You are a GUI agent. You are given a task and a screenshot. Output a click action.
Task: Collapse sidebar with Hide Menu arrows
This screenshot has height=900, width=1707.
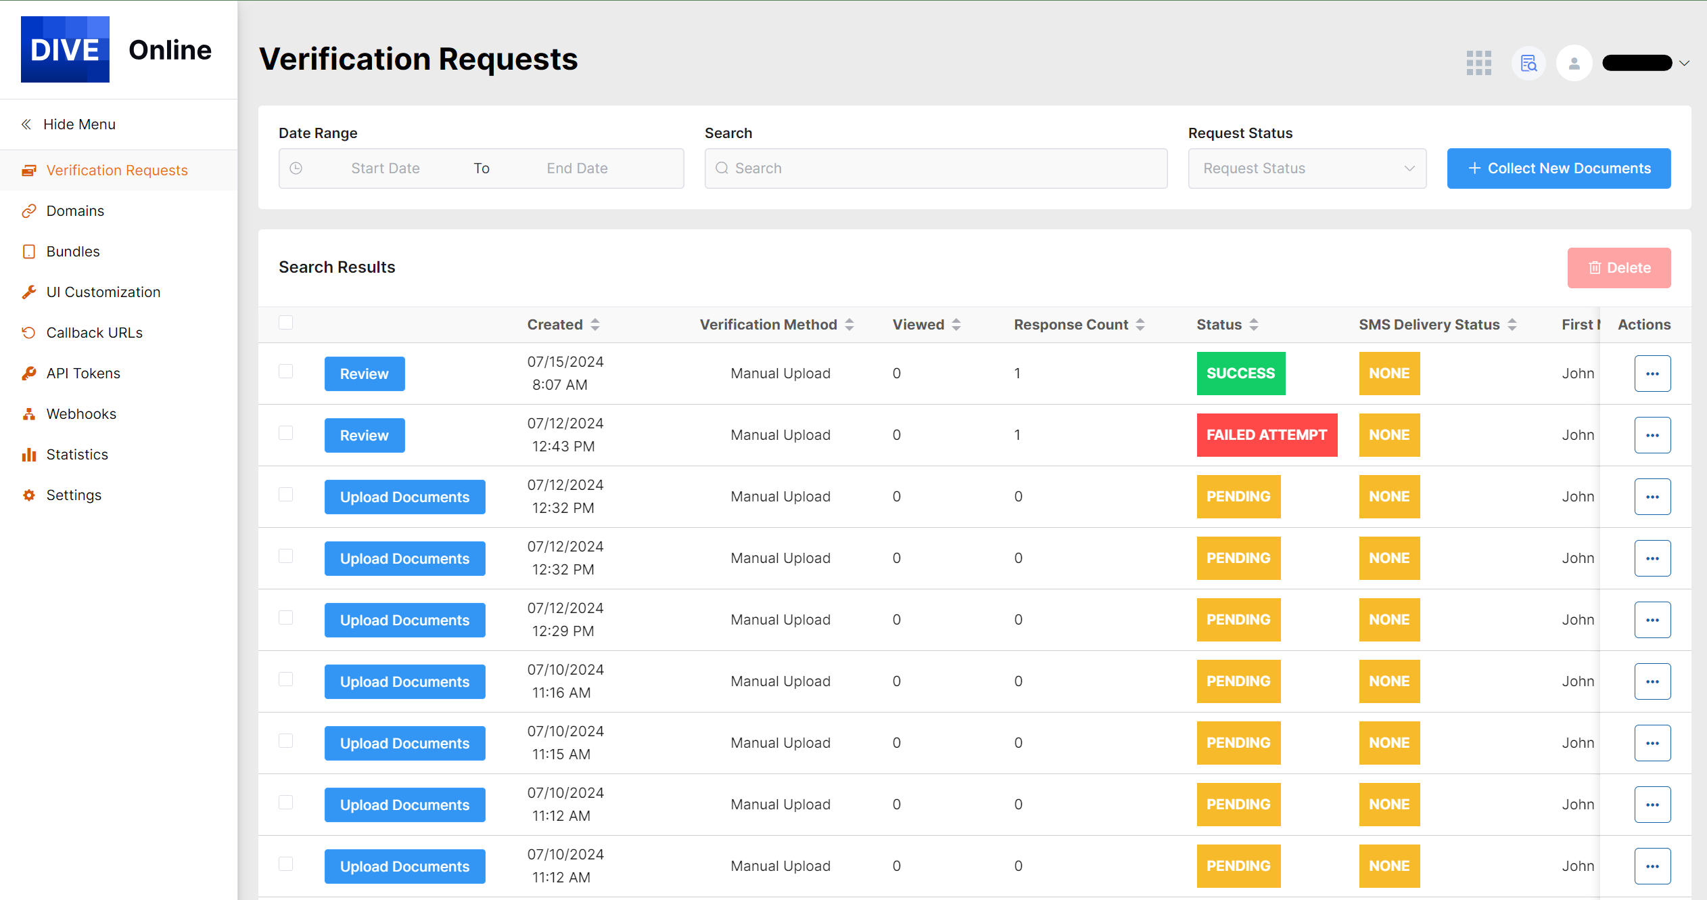(x=26, y=125)
